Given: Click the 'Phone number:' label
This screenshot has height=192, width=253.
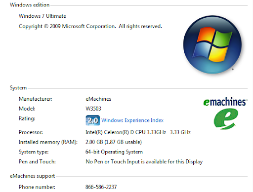Looking at the screenshot, I should [x=37, y=187].
